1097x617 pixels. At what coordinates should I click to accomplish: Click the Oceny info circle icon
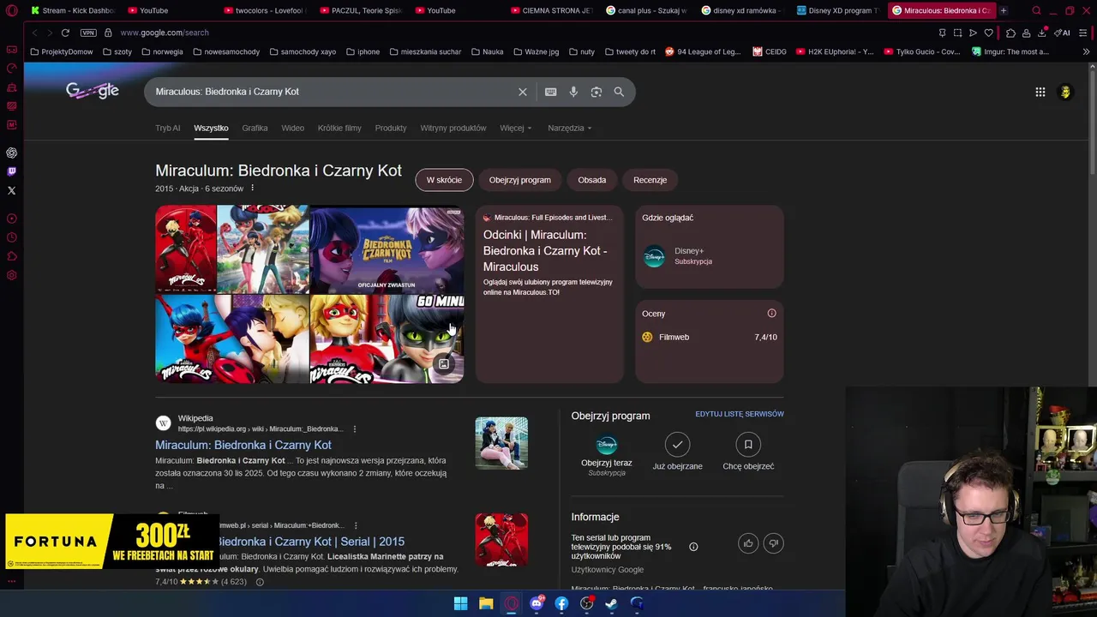pos(771,314)
